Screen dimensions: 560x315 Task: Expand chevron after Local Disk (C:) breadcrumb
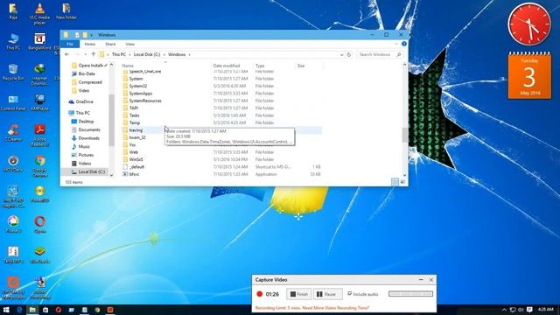coord(164,54)
